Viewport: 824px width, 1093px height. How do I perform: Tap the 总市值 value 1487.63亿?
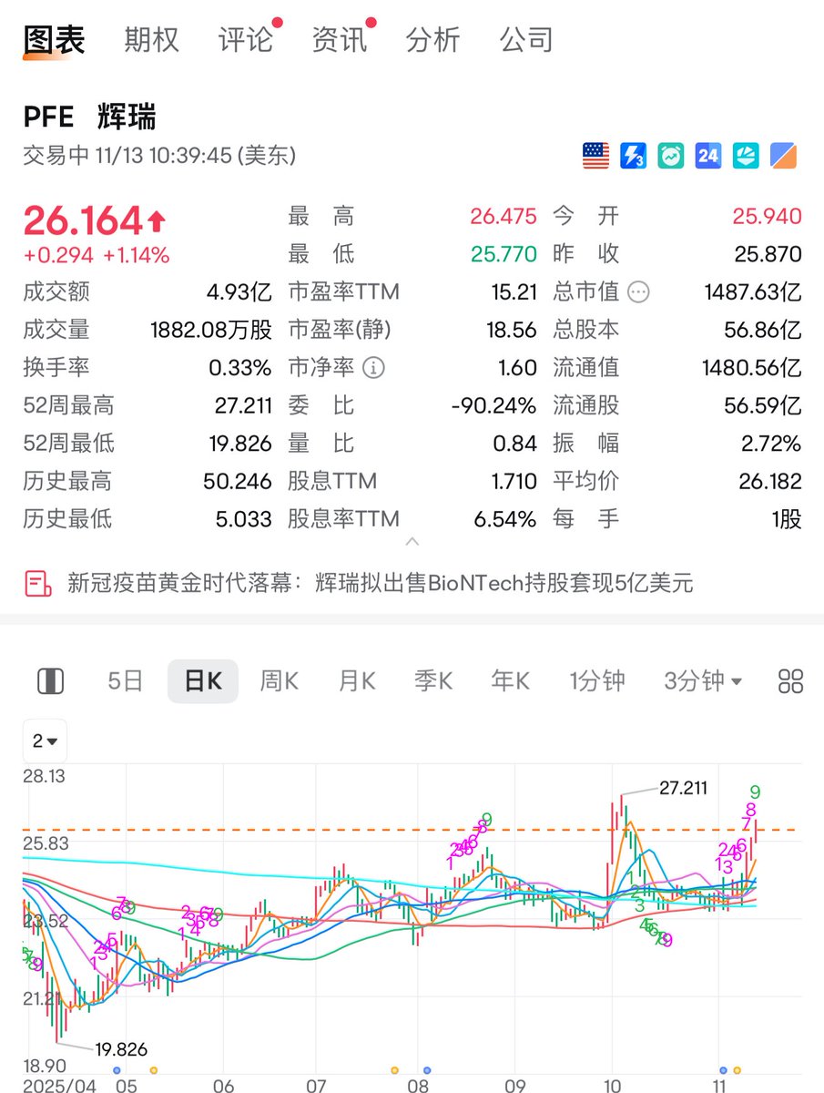click(753, 292)
